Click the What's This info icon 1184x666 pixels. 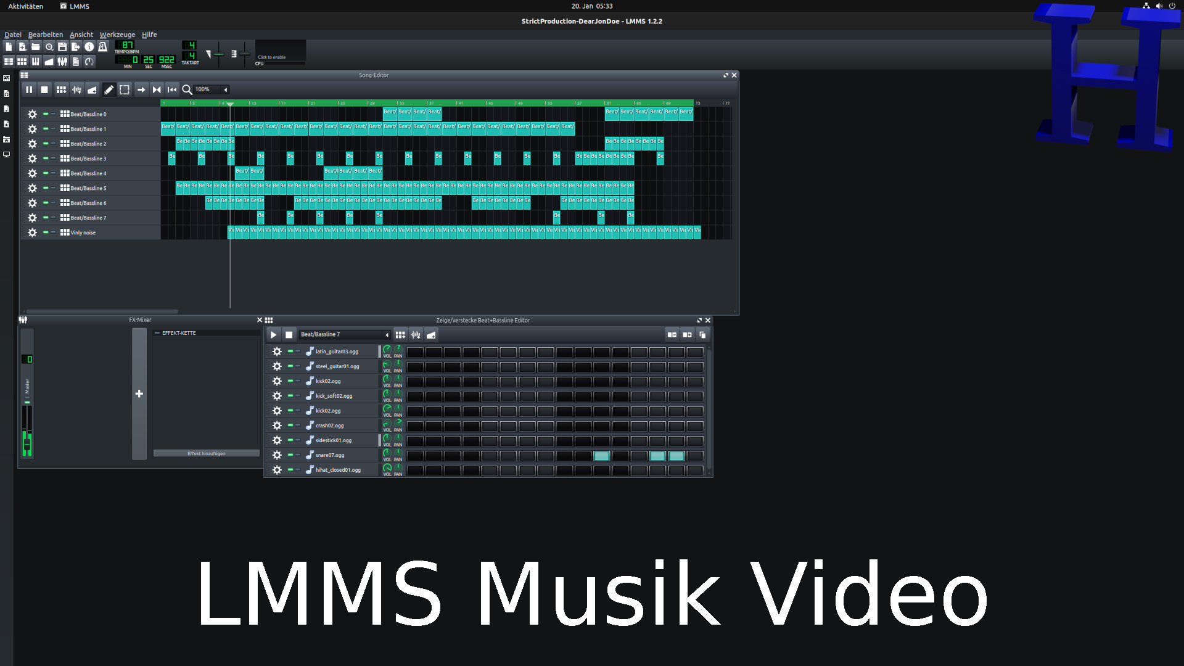[89, 47]
